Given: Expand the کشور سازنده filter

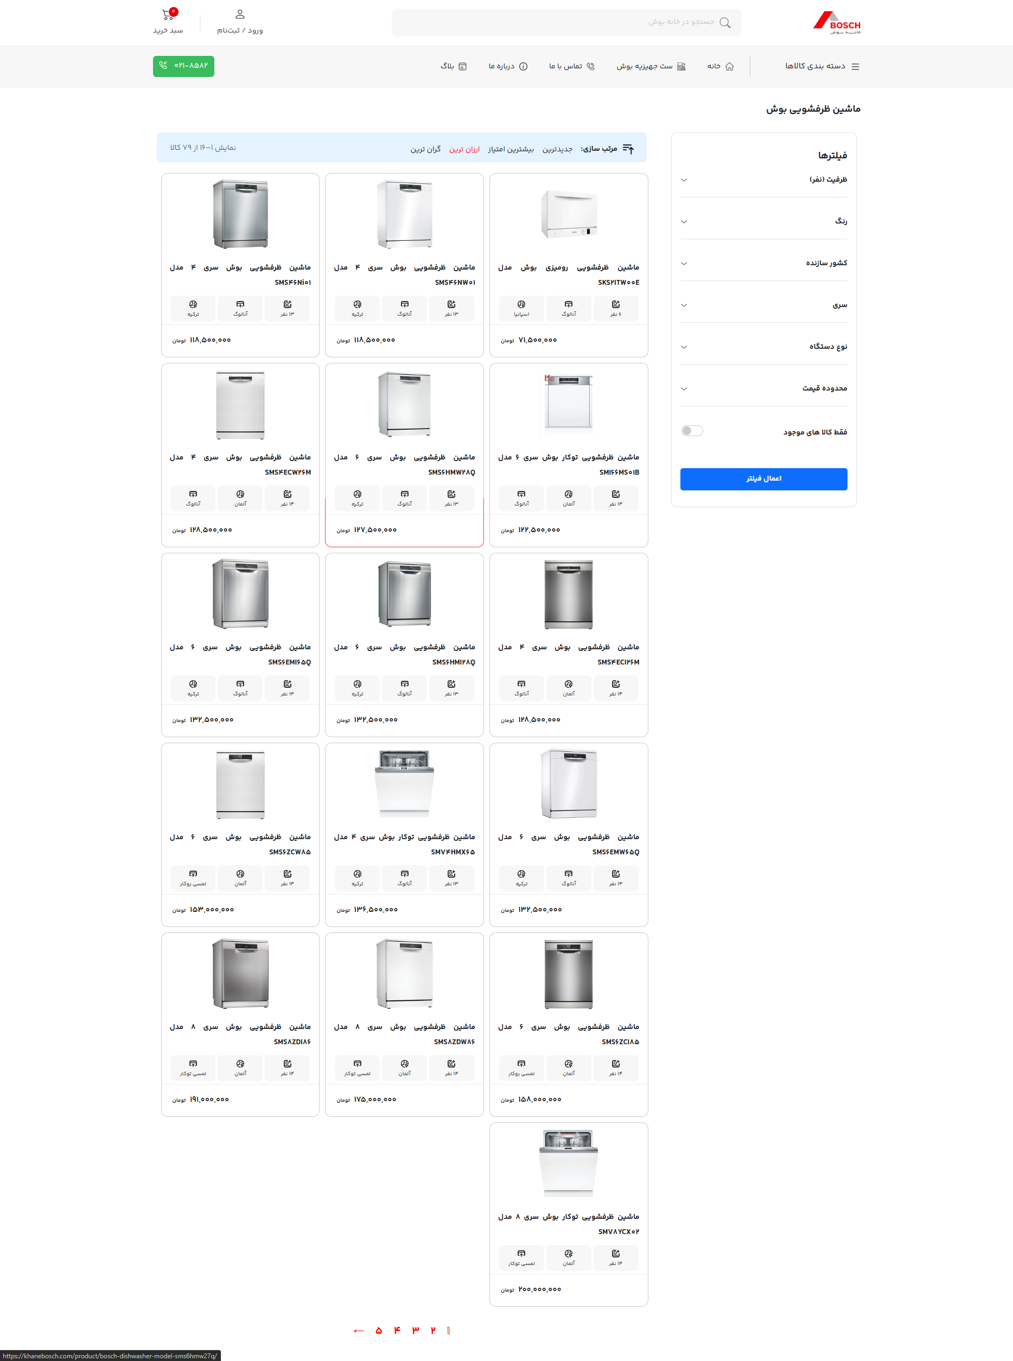Looking at the screenshot, I should (x=763, y=263).
